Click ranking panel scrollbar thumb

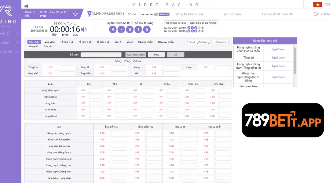point(295,60)
